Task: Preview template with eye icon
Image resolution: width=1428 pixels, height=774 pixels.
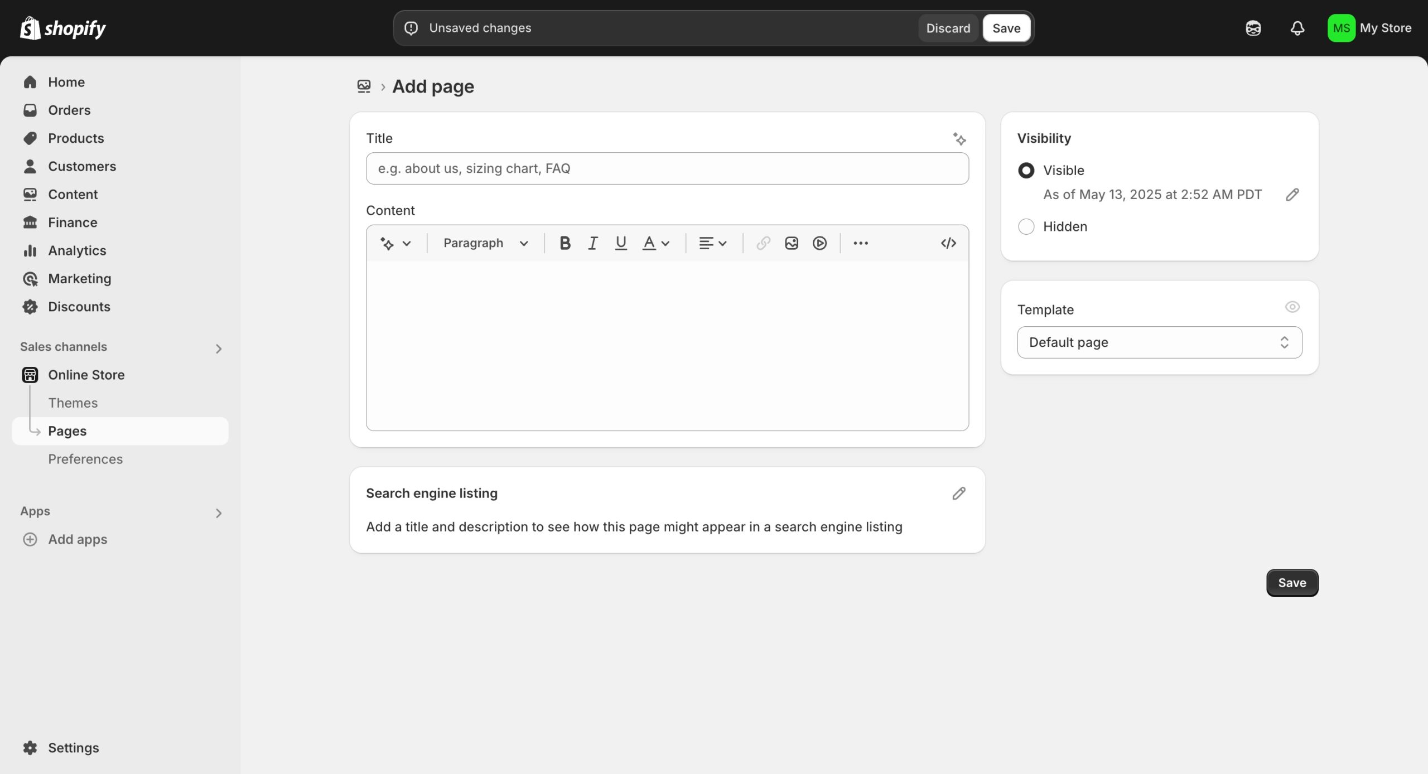Action: pos(1292,307)
